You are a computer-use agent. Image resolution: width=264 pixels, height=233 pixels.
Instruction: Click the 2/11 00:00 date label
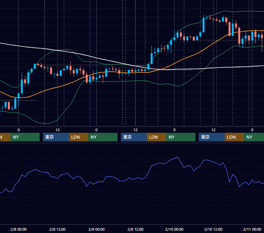[x=252, y=229]
